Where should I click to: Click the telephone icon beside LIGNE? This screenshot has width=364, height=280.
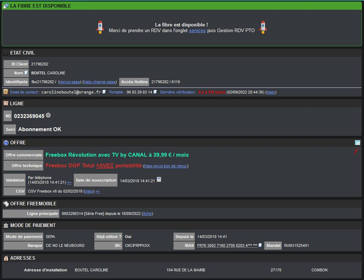[x=6, y=103]
